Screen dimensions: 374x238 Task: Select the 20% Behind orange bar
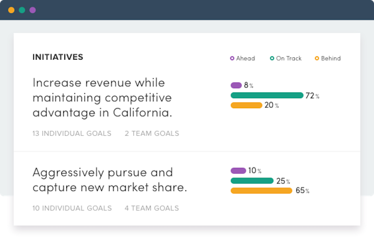tap(246, 106)
